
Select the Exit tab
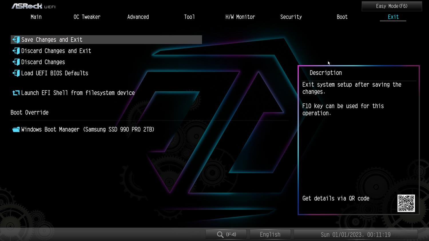pos(393,17)
